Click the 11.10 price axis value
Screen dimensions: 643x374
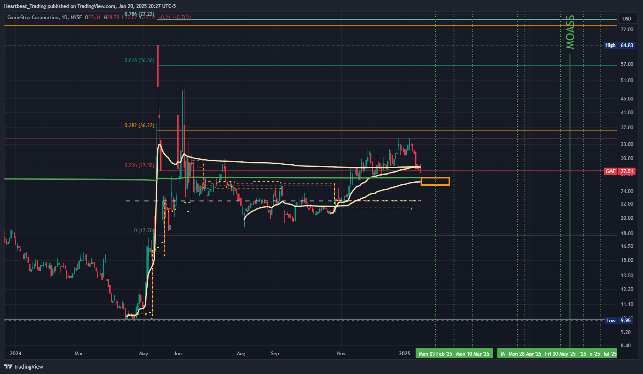(627, 304)
